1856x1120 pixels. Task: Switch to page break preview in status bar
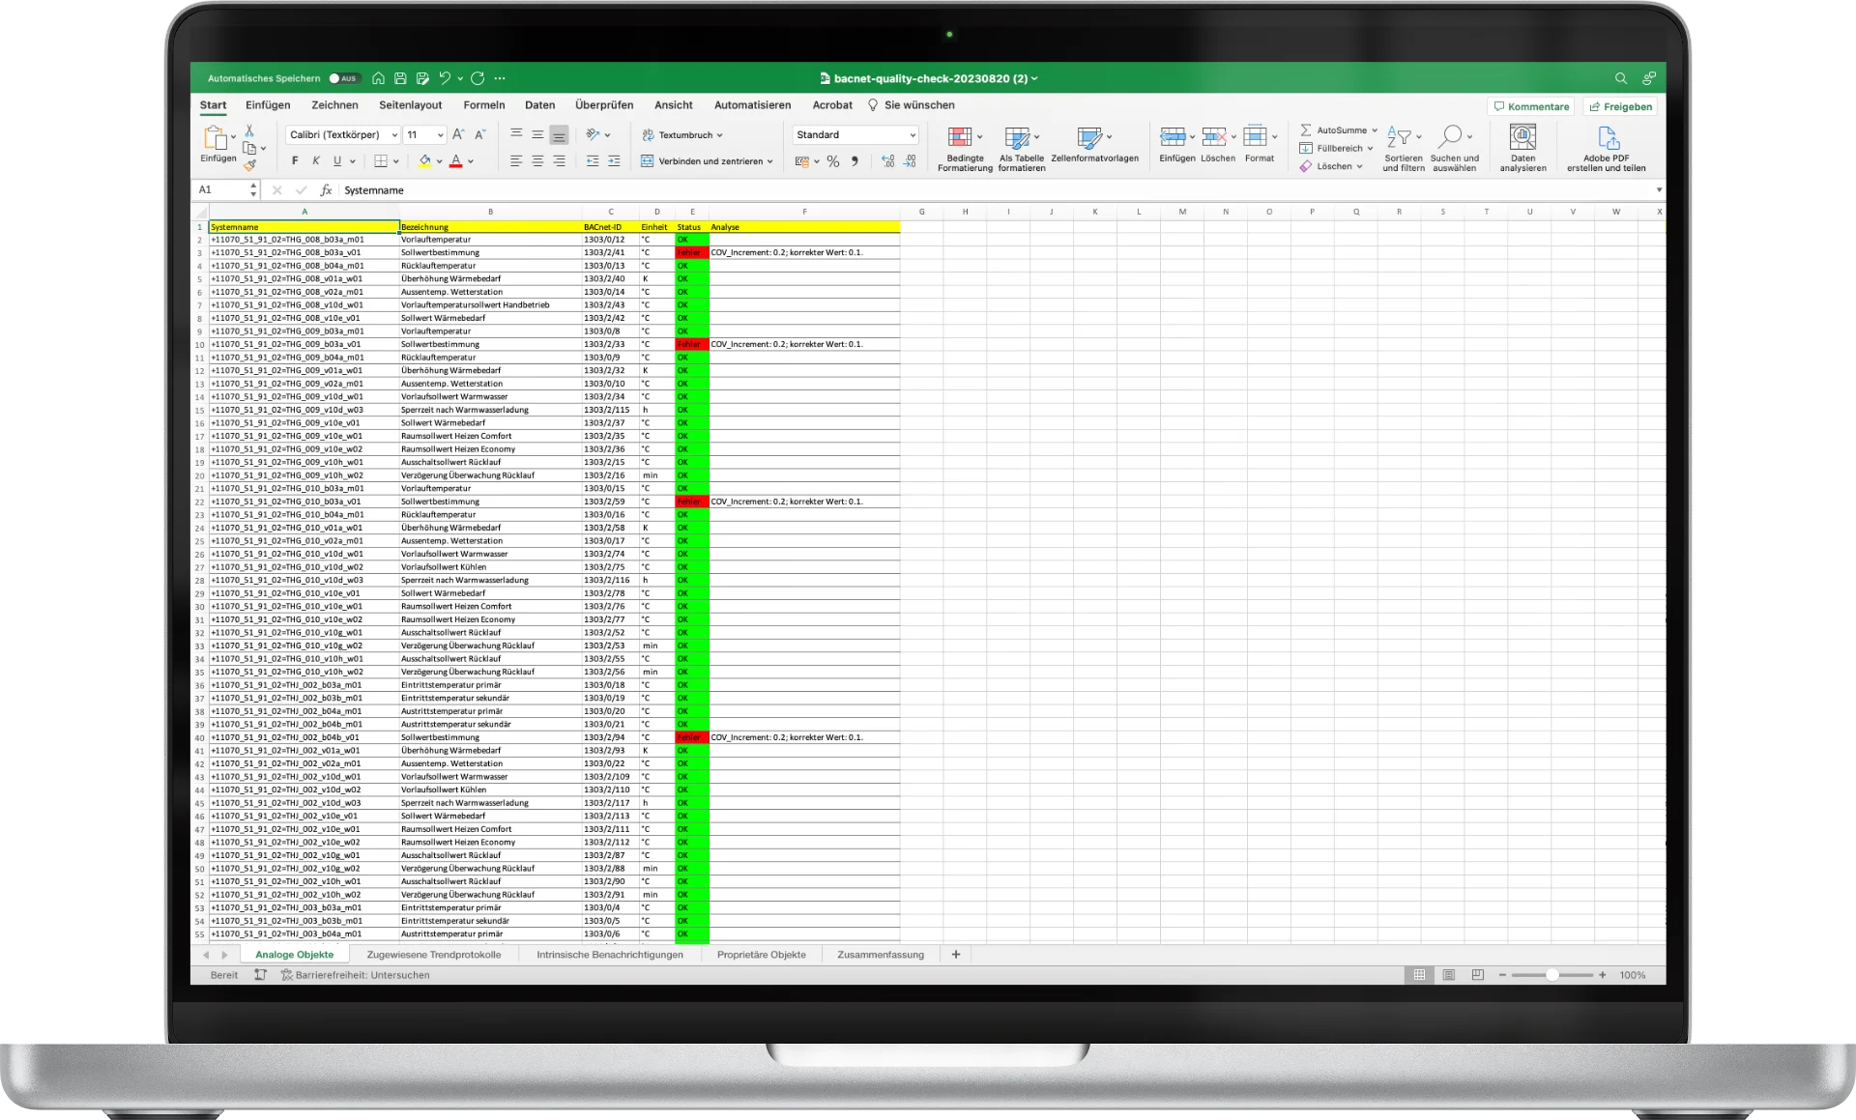coord(1477,975)
